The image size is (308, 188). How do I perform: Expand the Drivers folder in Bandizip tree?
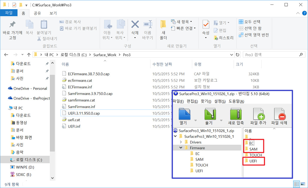(181, 142)
